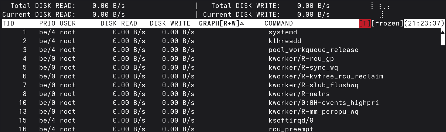Select the systemd process row
The height and width of the screenshot is (132, 446).
click(x=283, y=32)
